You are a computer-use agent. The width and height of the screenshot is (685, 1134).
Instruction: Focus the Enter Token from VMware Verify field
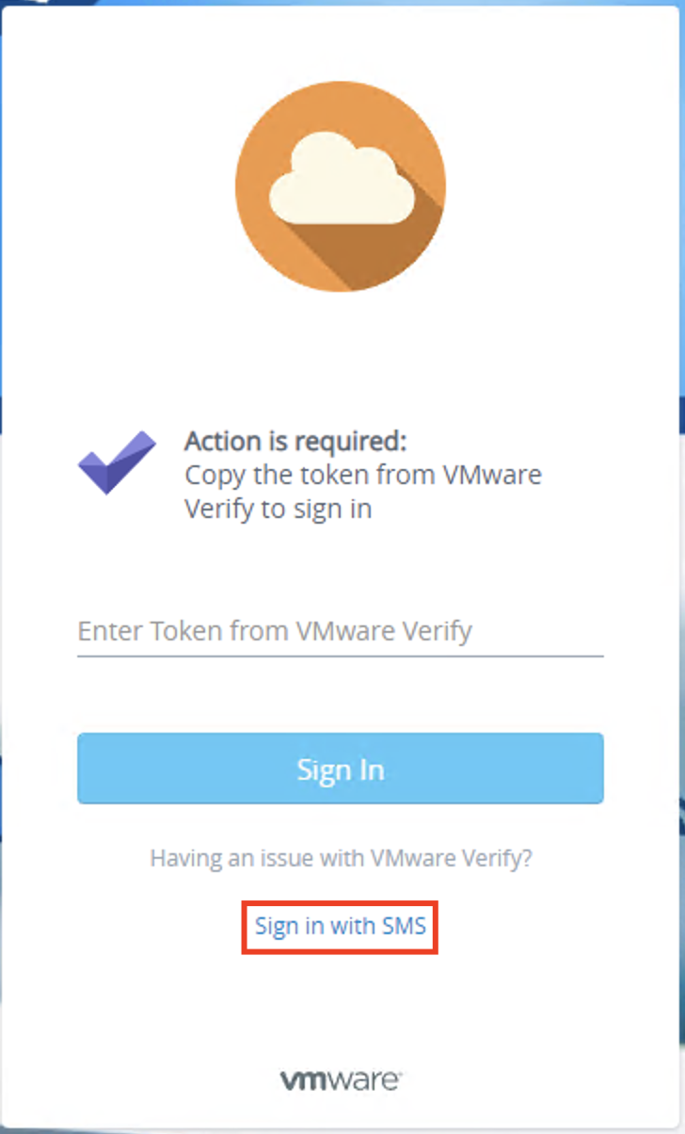point(340,630)
